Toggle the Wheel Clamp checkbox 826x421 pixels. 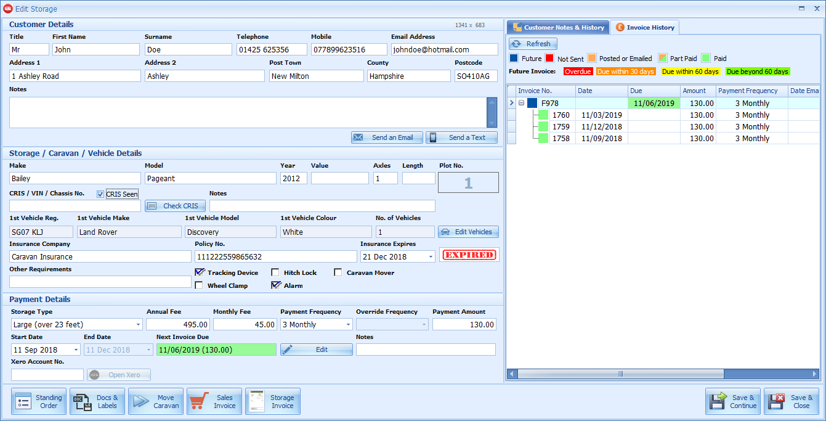[199, 285]
